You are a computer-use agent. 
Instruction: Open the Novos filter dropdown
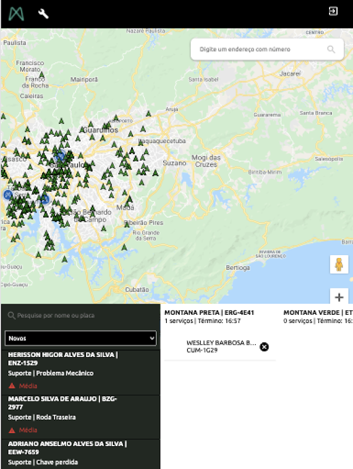81,338
